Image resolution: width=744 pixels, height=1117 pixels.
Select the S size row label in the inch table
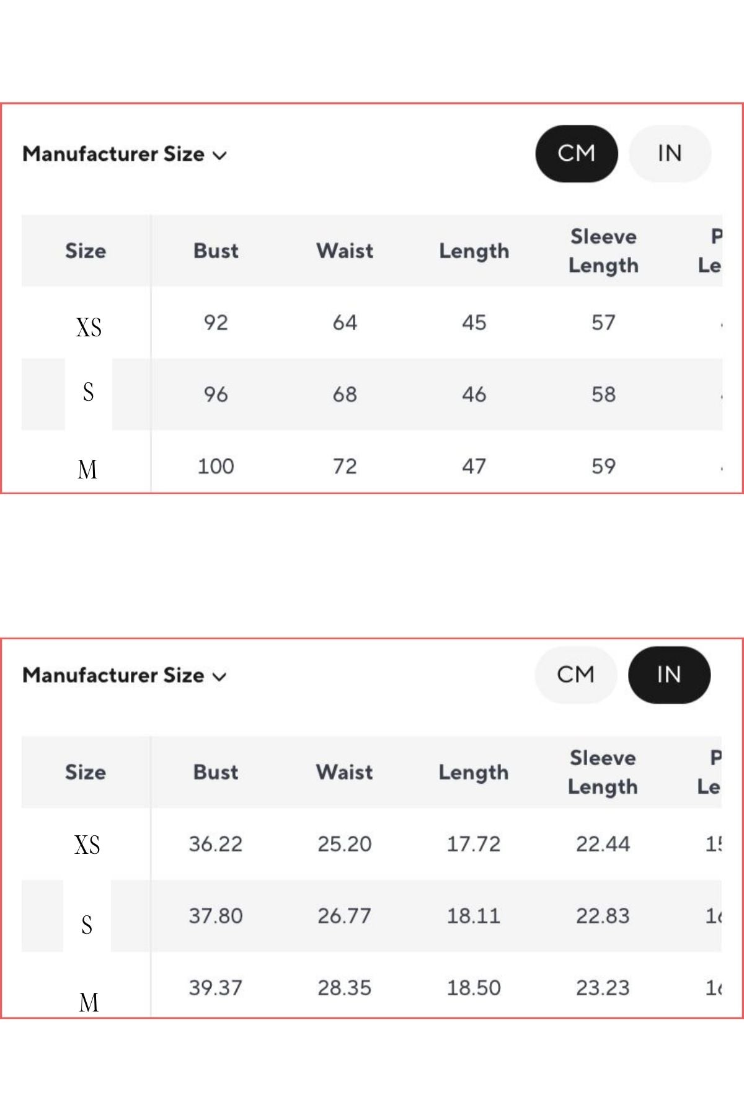point(87,925)
